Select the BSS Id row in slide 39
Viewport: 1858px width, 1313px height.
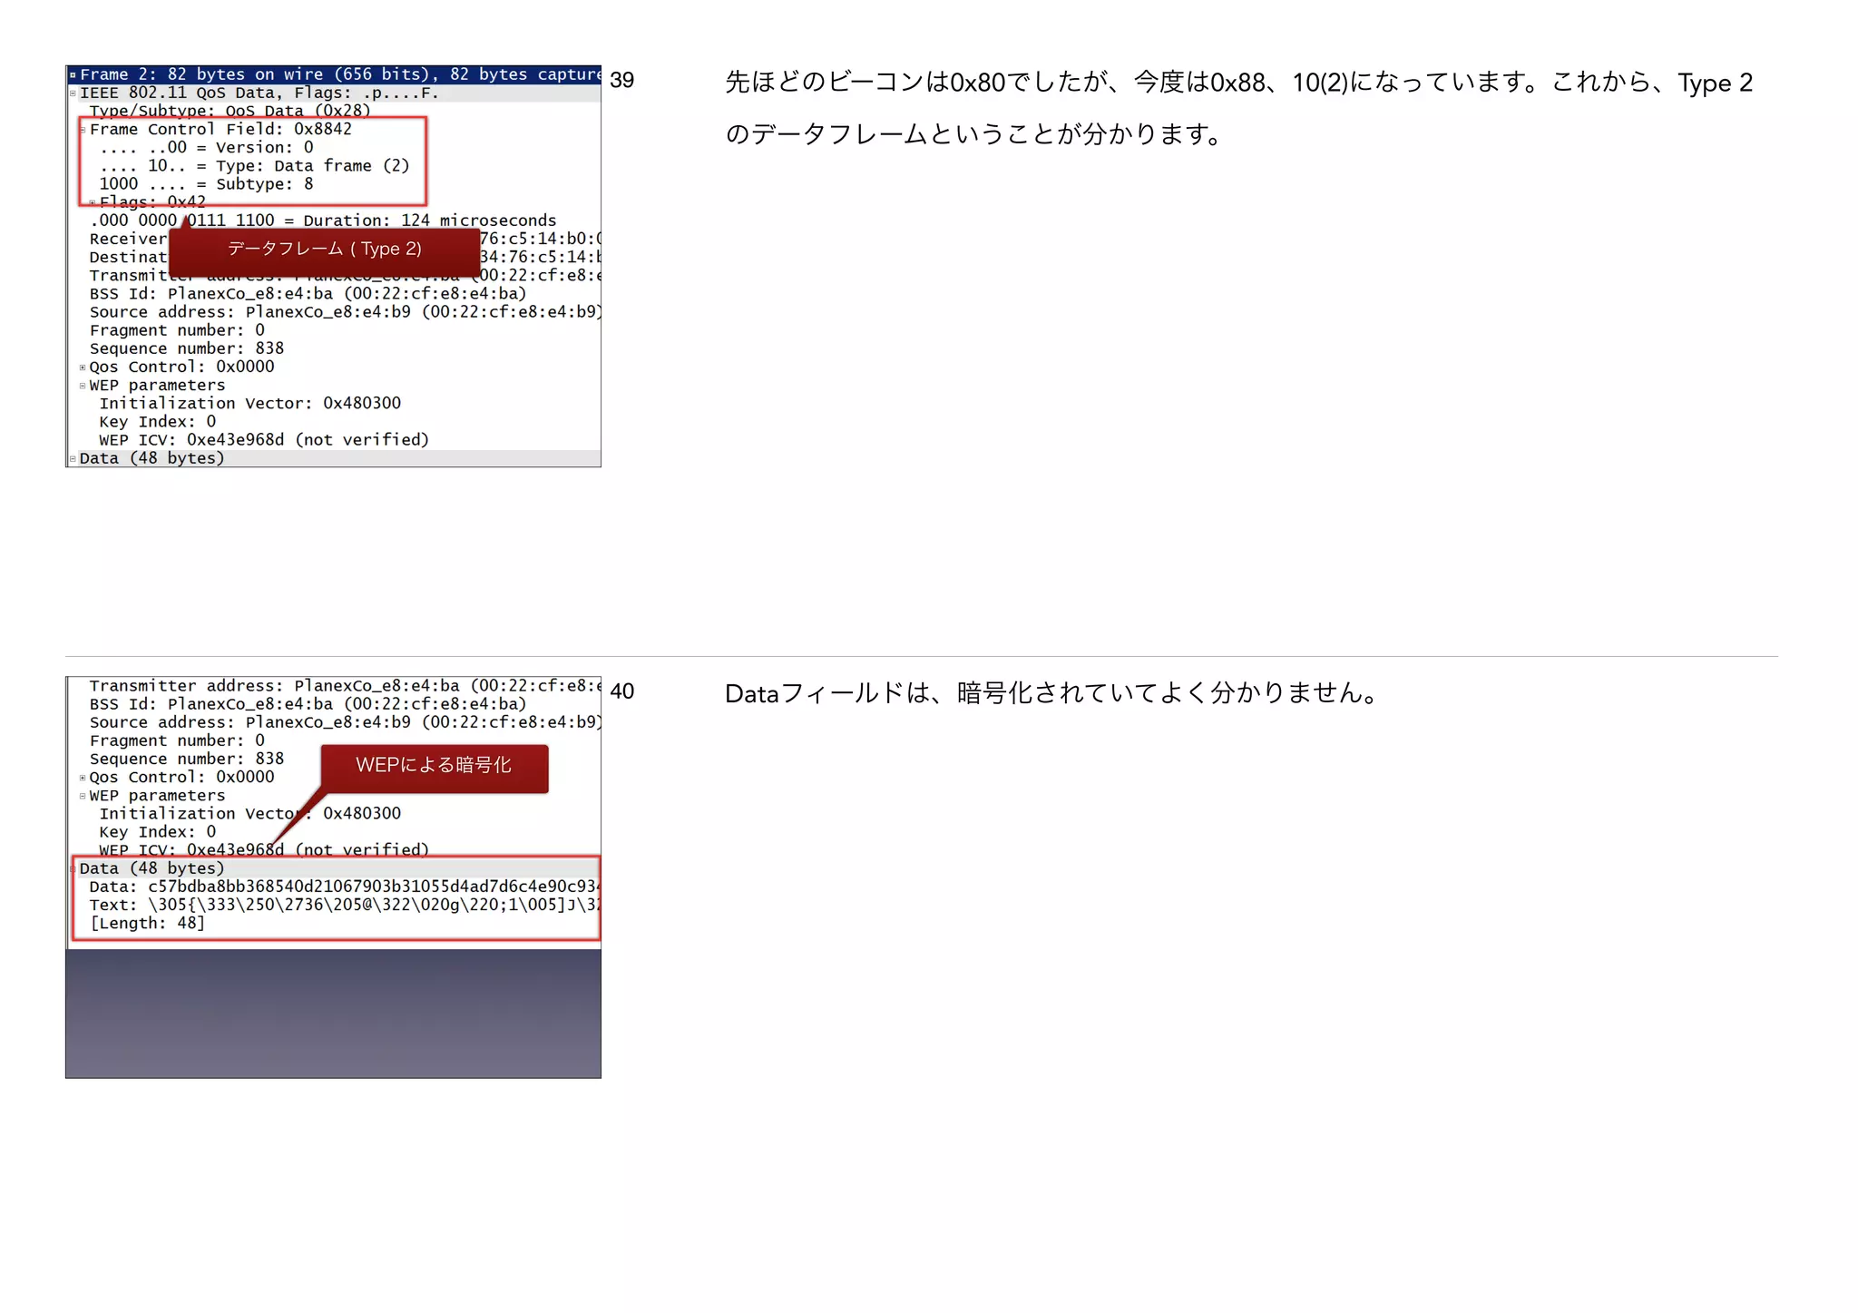click(308, 293)
